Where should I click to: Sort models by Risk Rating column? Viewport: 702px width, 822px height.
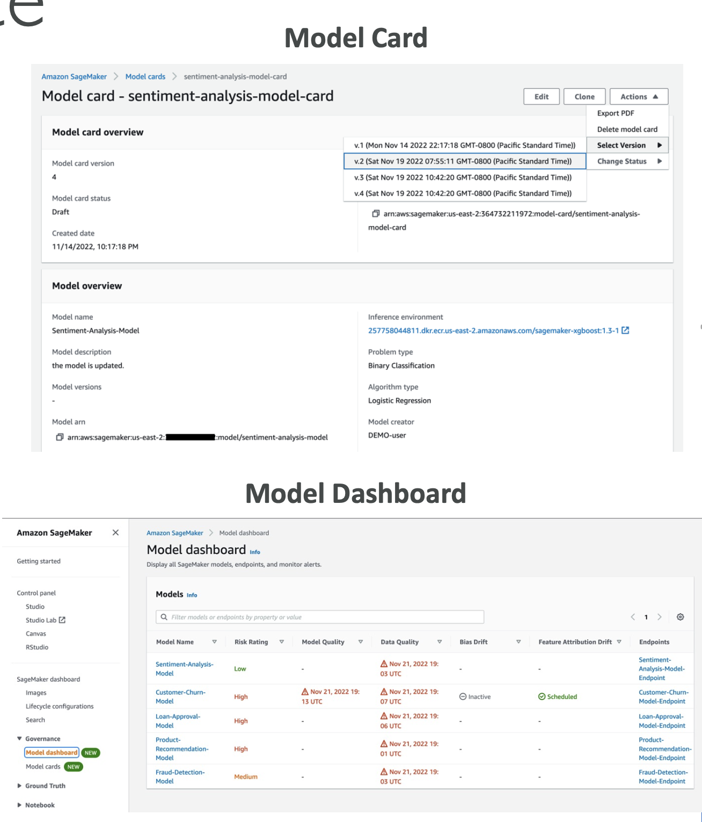click(281, 642)
